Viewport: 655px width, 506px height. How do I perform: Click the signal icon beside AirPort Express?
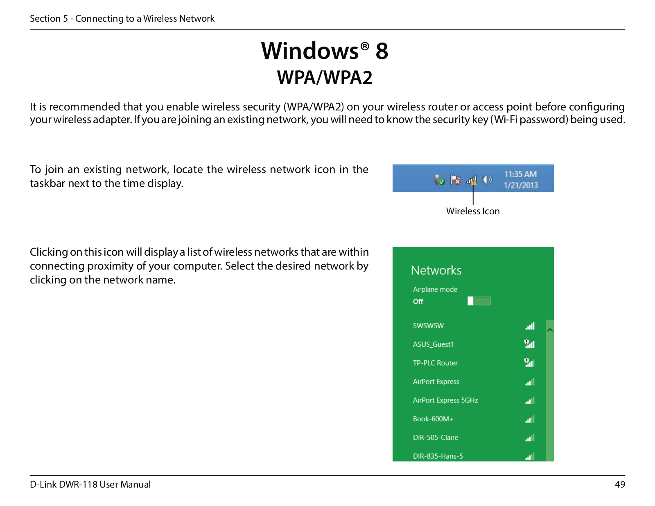(530, 382)
